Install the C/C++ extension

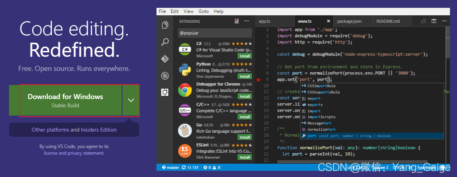(x=245, y=117)
